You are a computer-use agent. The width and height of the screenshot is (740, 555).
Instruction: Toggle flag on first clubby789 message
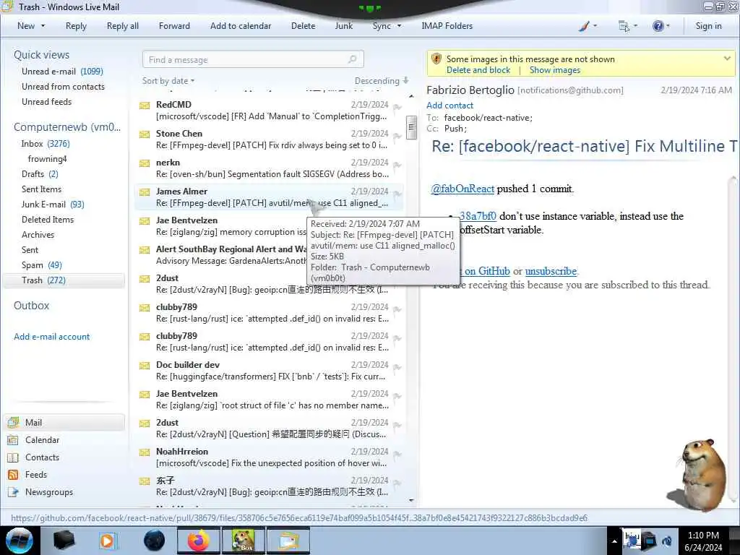click(x=397, y=309)
